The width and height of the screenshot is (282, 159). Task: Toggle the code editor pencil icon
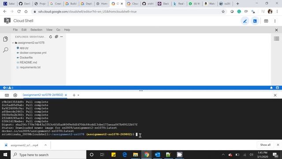pyautogui.click(x=245, y=21)
